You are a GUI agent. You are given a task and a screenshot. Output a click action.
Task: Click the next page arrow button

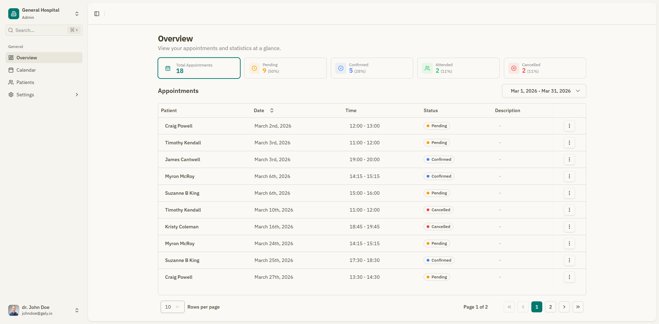click(564, 307)
